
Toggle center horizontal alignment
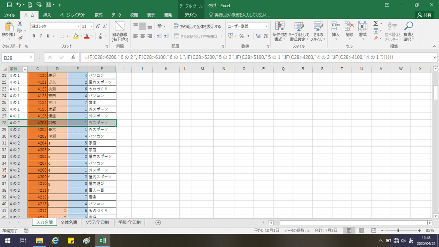(x=143, y=36)
